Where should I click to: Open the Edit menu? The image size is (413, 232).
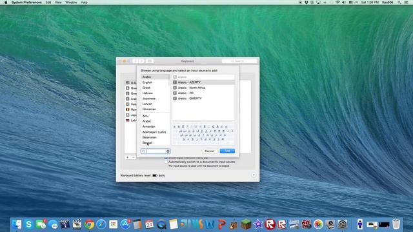click(48, 3)
